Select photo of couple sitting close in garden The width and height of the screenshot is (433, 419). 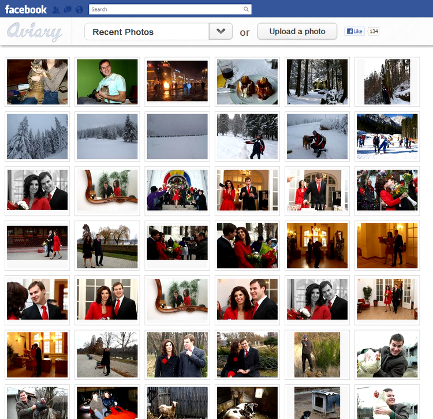coord(247,355)
